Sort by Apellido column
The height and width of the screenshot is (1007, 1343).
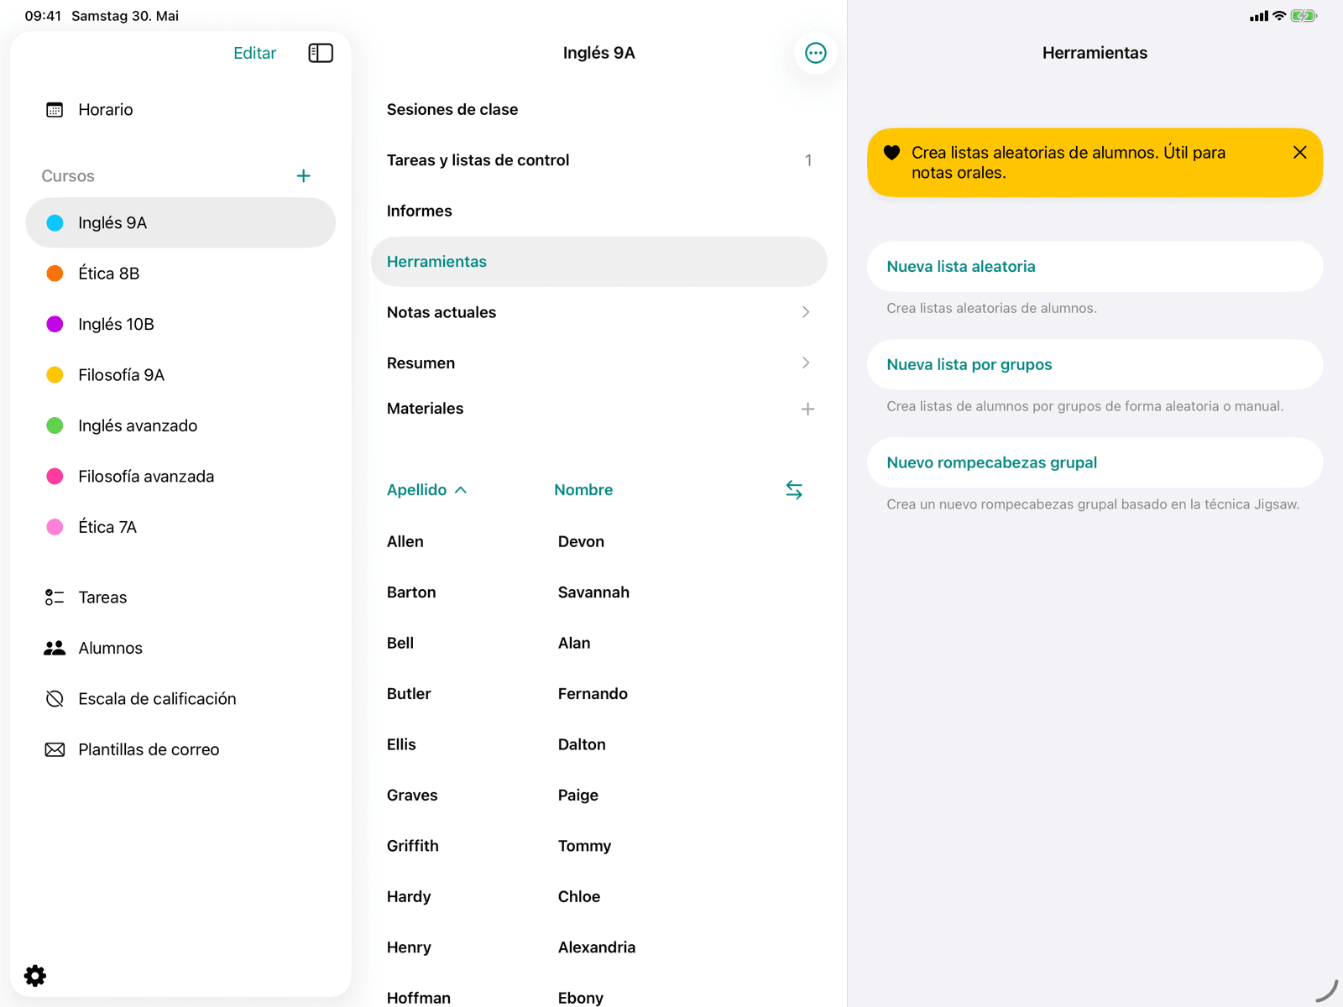tap(426, 490)
